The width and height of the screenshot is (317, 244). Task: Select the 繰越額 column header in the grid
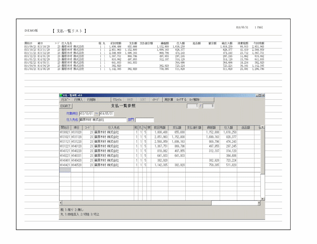(x=211, y=128)
